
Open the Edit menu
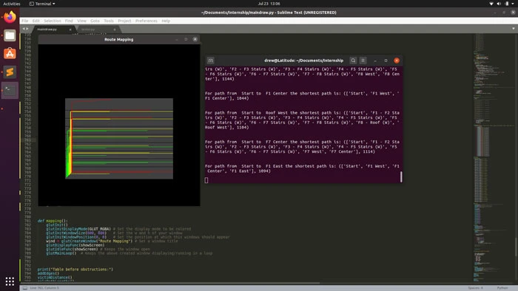tap(36, 21)
